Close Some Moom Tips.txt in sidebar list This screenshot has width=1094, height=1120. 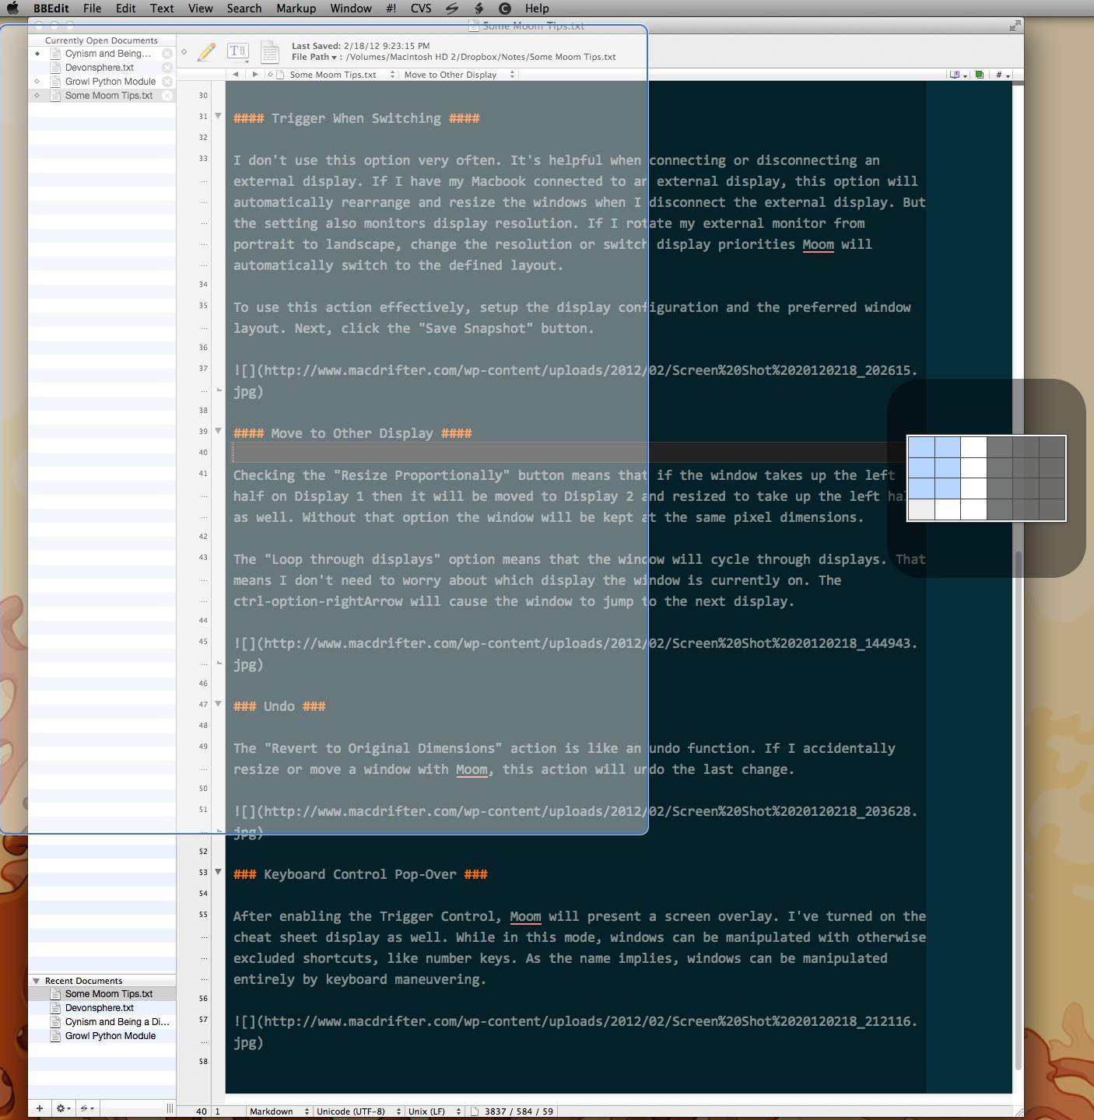pos(167,96)
